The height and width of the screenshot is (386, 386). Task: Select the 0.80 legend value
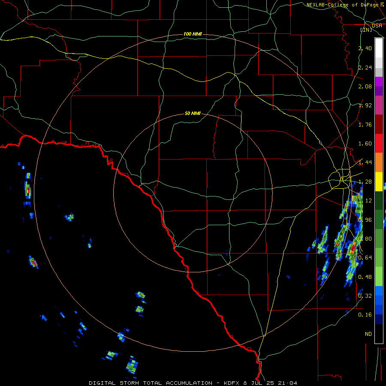pyautogui.click(x=365, y=238)
